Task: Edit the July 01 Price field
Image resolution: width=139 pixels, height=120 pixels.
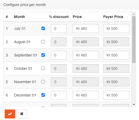Action: [x=86, y=28]
